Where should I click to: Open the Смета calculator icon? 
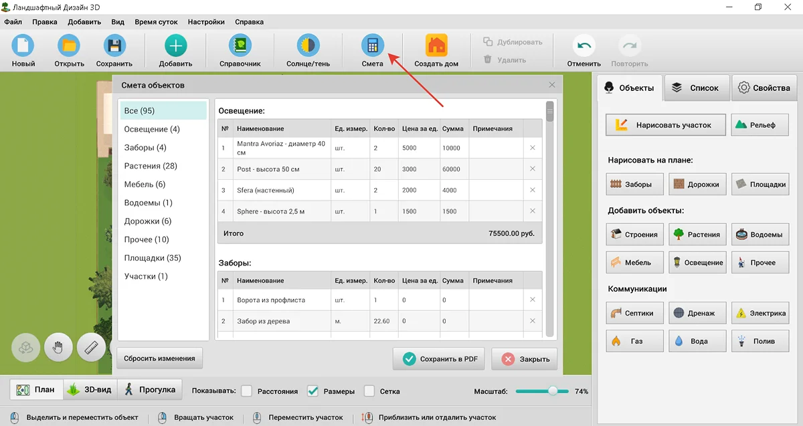click(373, 47)
